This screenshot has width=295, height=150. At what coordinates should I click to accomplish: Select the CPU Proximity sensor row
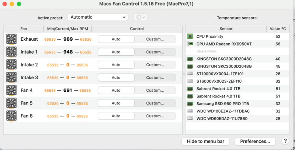click(x=237, y=36)
